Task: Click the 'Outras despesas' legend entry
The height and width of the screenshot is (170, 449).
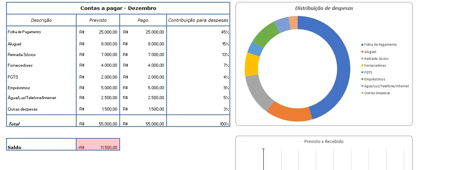Action: (375, 93)
